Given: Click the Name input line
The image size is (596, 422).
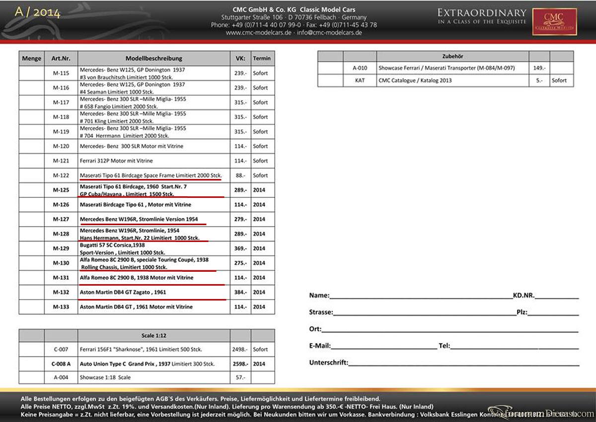Looking at the screenshot, I should (421, 296).
